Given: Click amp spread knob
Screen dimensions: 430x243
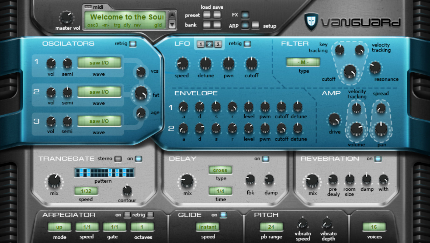Looking at the screenshot, I should (x=381, y=109).
